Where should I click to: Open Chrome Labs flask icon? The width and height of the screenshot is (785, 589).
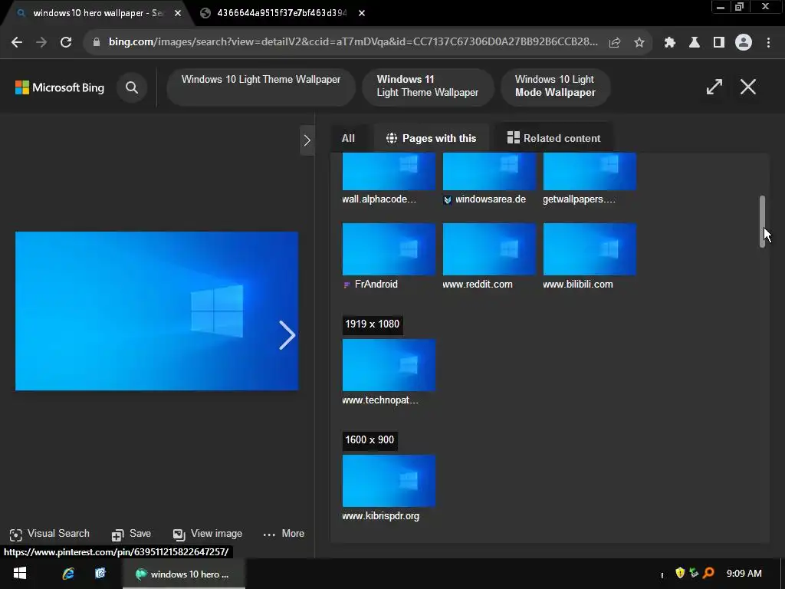695,43
